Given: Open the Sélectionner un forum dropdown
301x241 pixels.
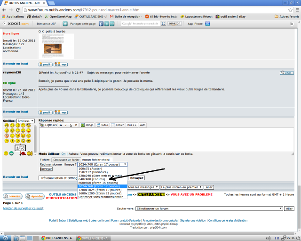Looking at the screenshot, I should (x=209, y=209).
